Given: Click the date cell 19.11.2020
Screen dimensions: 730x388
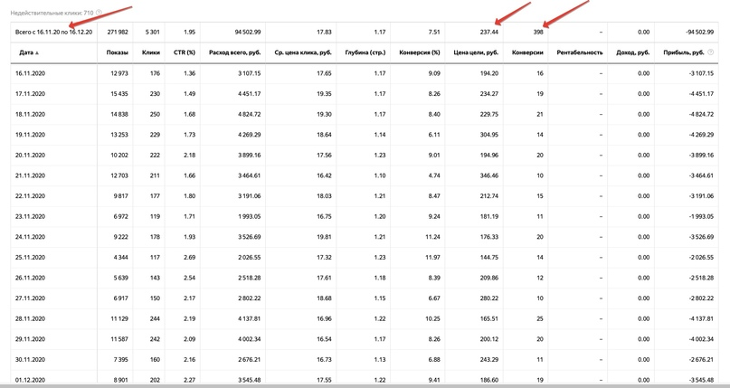Looking at the screenshot, I should (x=30, y=135).
